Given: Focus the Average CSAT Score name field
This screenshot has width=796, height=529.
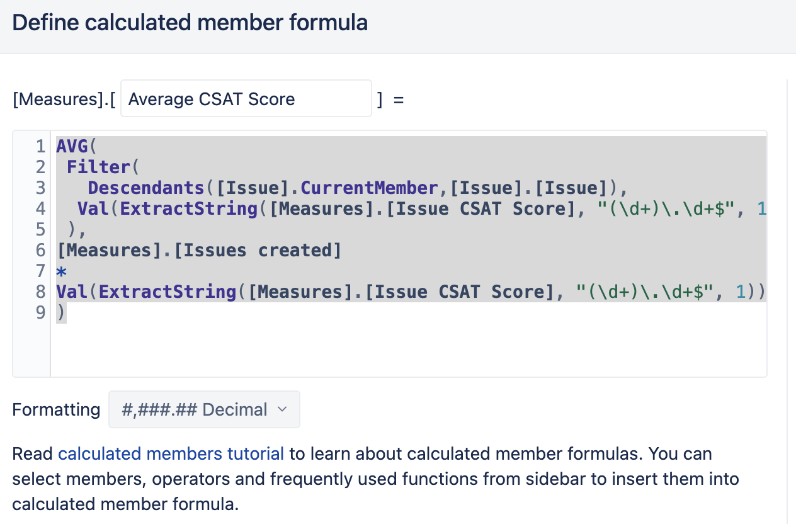Looking at the screenshot, I should click(246, 98).
